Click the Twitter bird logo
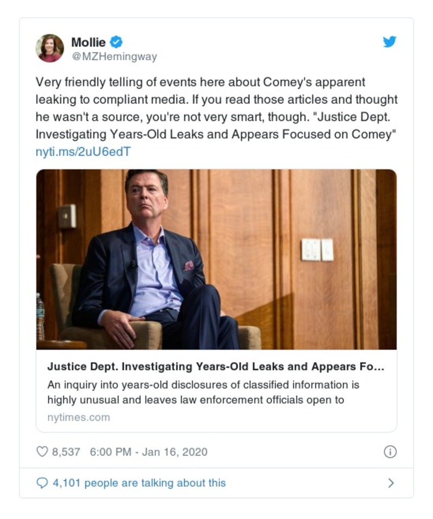433x519 pixels. click(389, 42)
